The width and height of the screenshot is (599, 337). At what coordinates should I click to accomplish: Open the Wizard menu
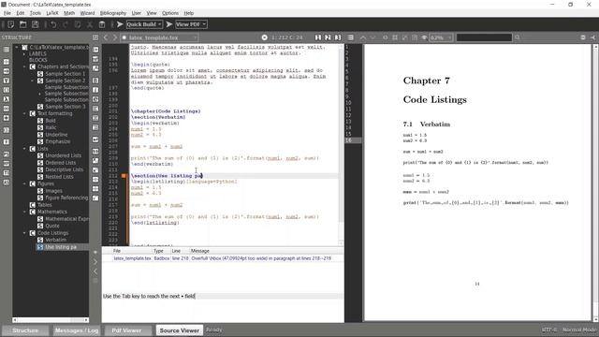(87, 13)
